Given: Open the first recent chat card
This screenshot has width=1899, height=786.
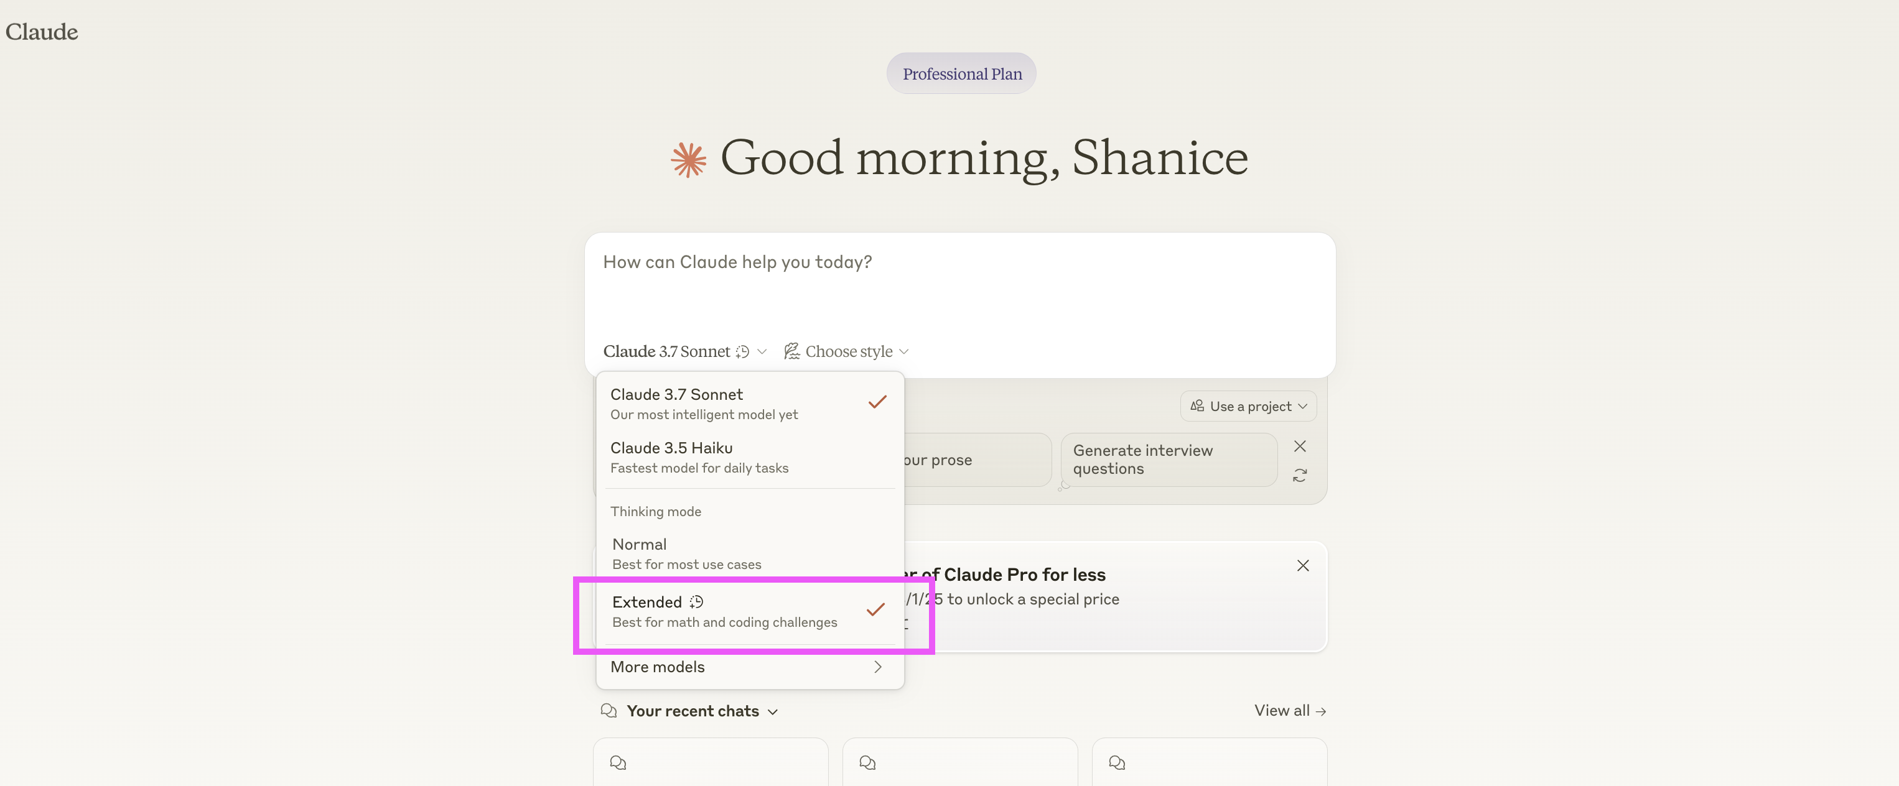Looking at the screenshot, I should pos(710,762).
